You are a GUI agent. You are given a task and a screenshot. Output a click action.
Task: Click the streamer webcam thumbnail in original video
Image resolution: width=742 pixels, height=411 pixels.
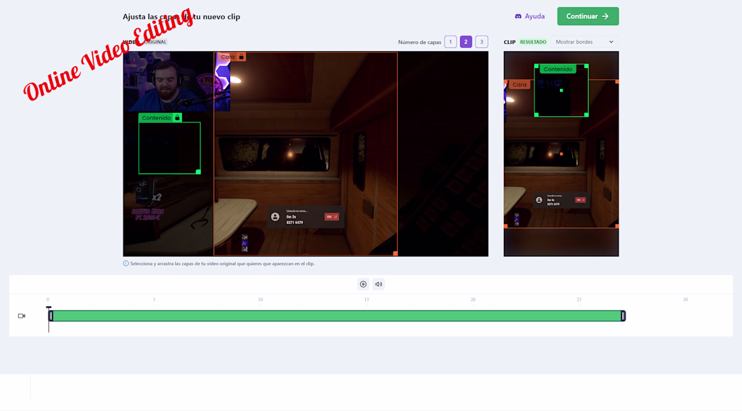[177, 82]
